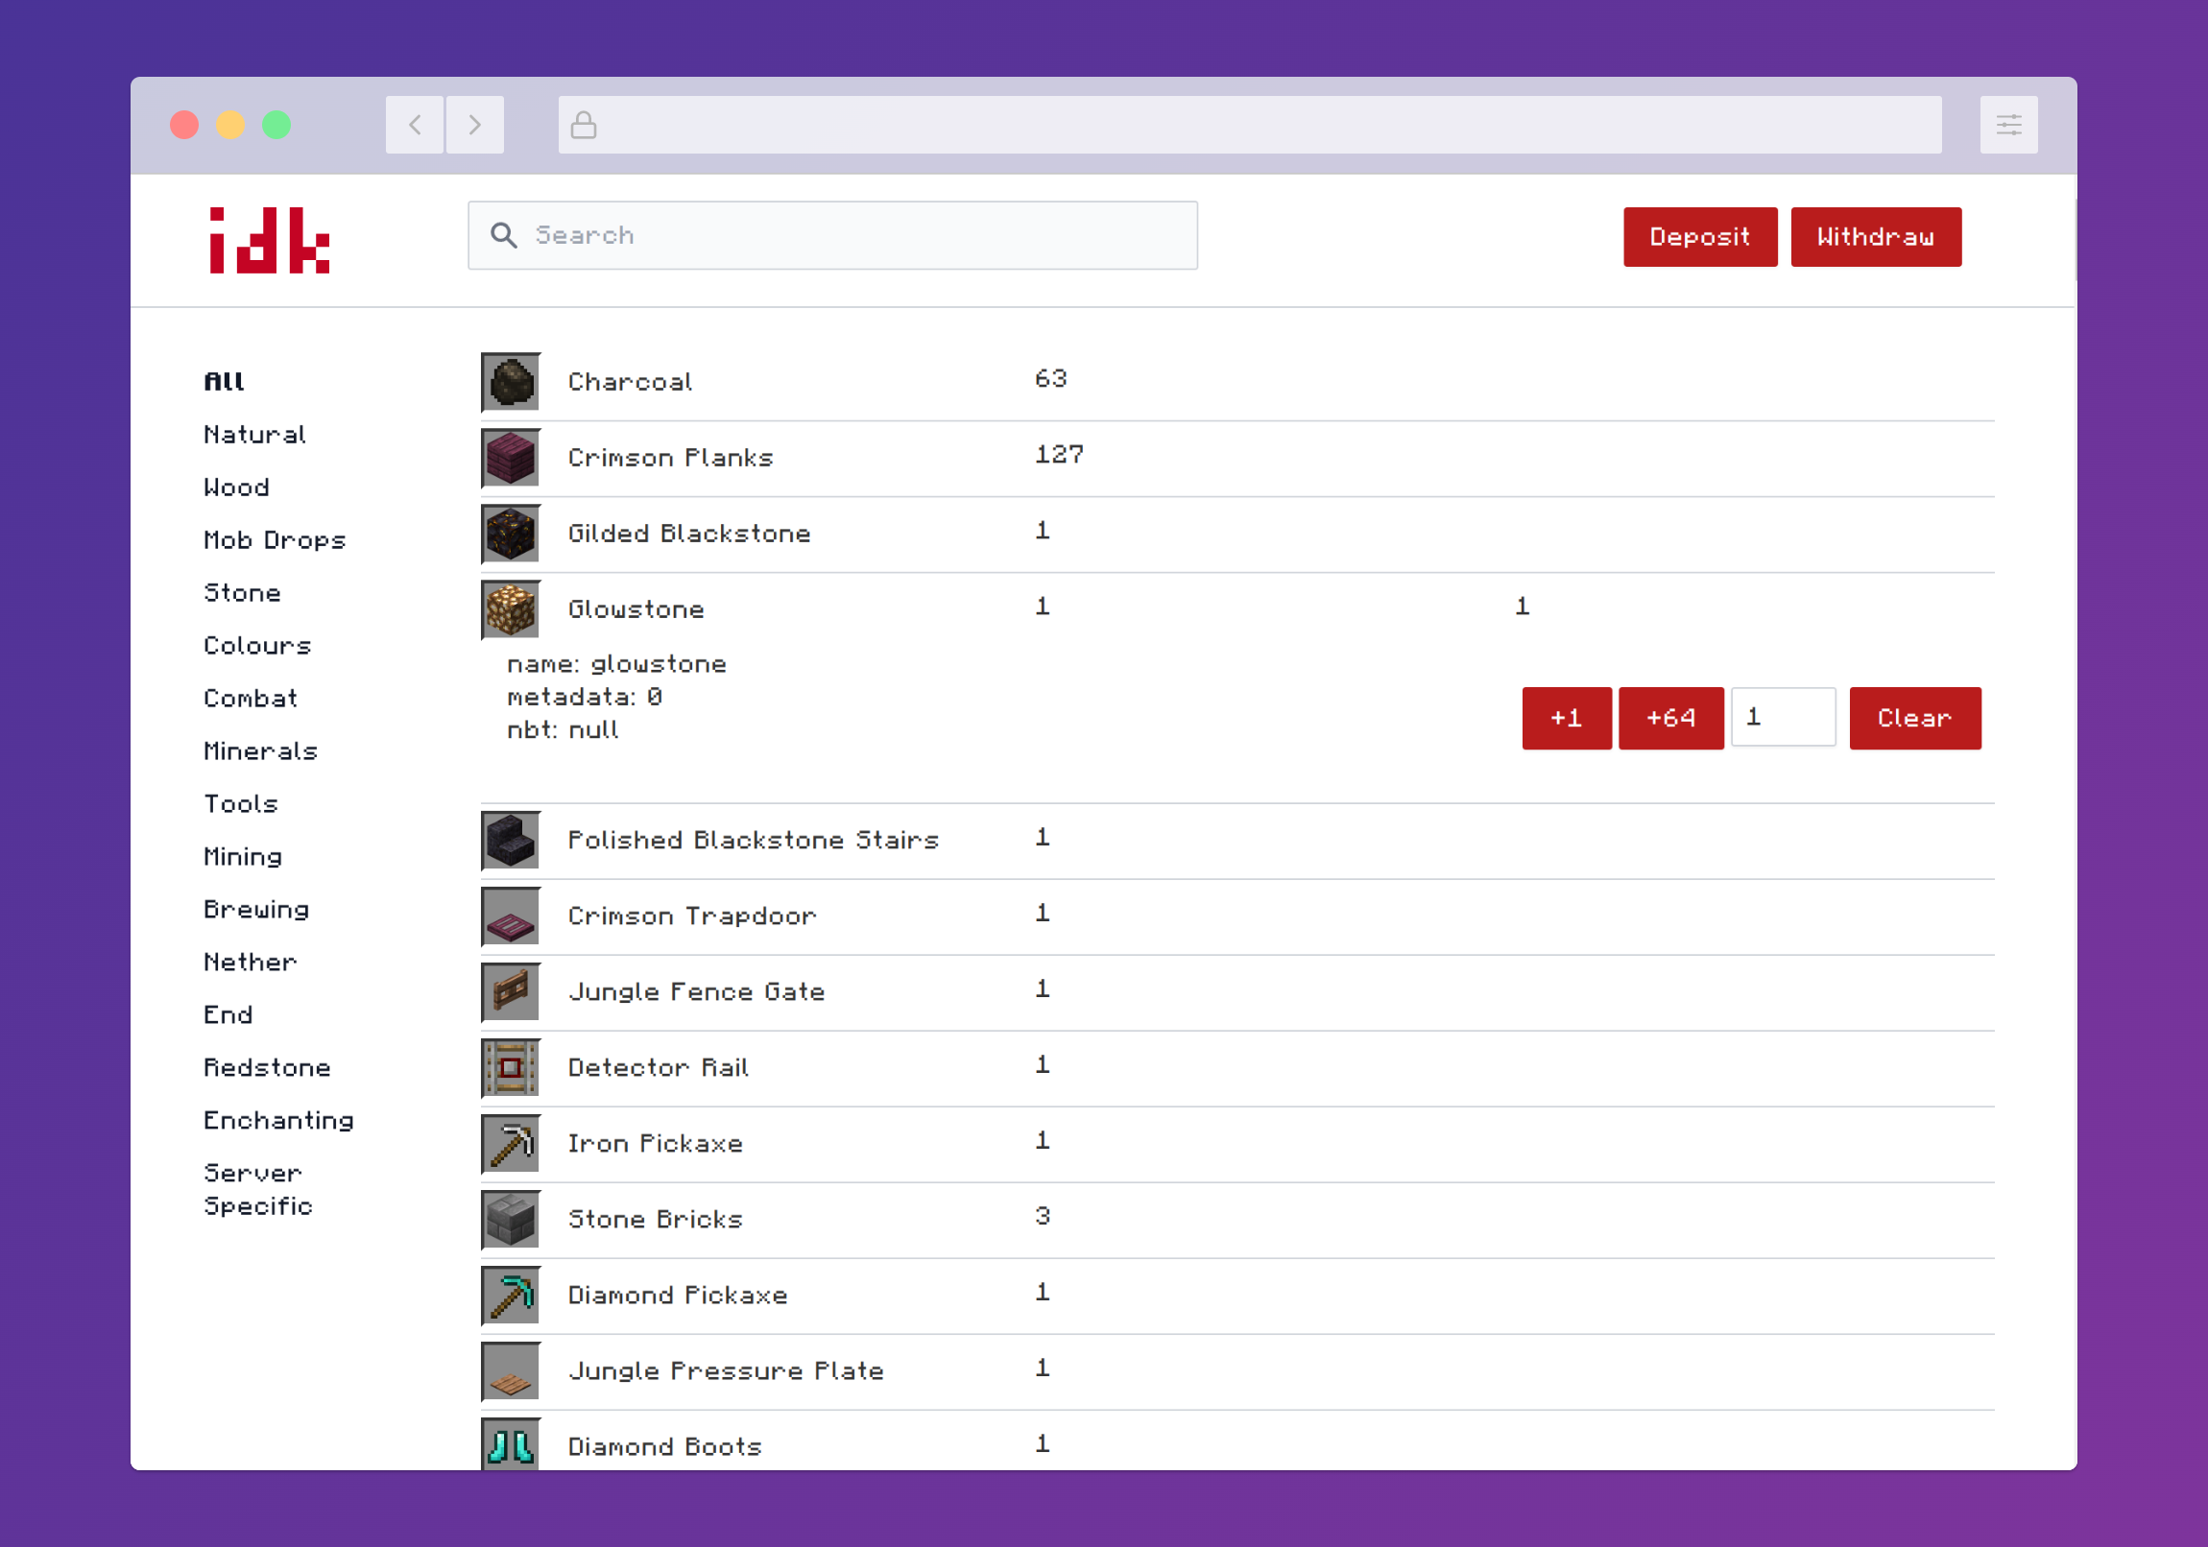
Task: Click the Diamond Pickaxe icon
Action: pos(511,1297)
